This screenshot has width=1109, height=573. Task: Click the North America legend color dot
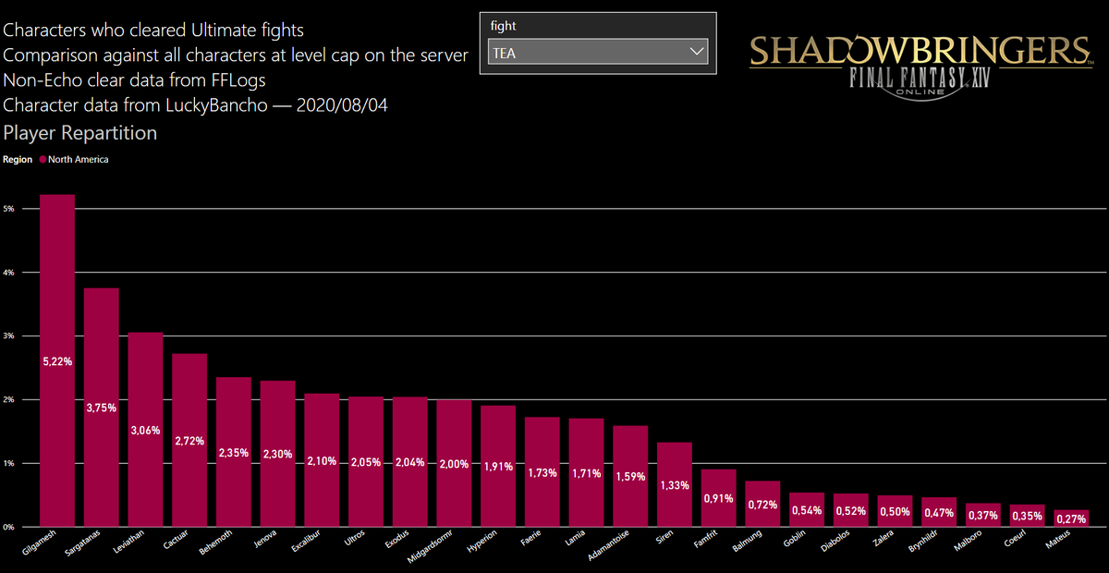[42, 160]
